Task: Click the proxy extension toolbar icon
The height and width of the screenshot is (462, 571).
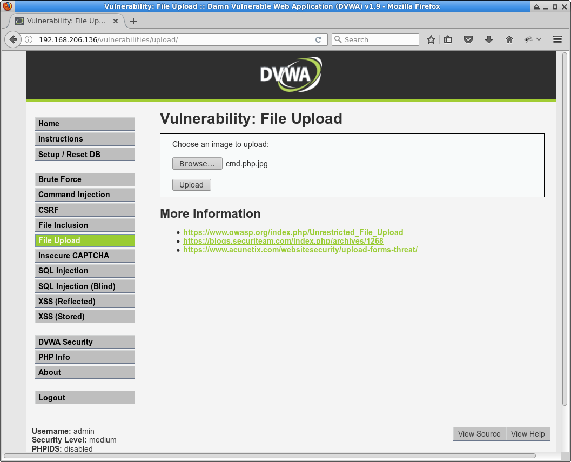Action: click(528, 39)
